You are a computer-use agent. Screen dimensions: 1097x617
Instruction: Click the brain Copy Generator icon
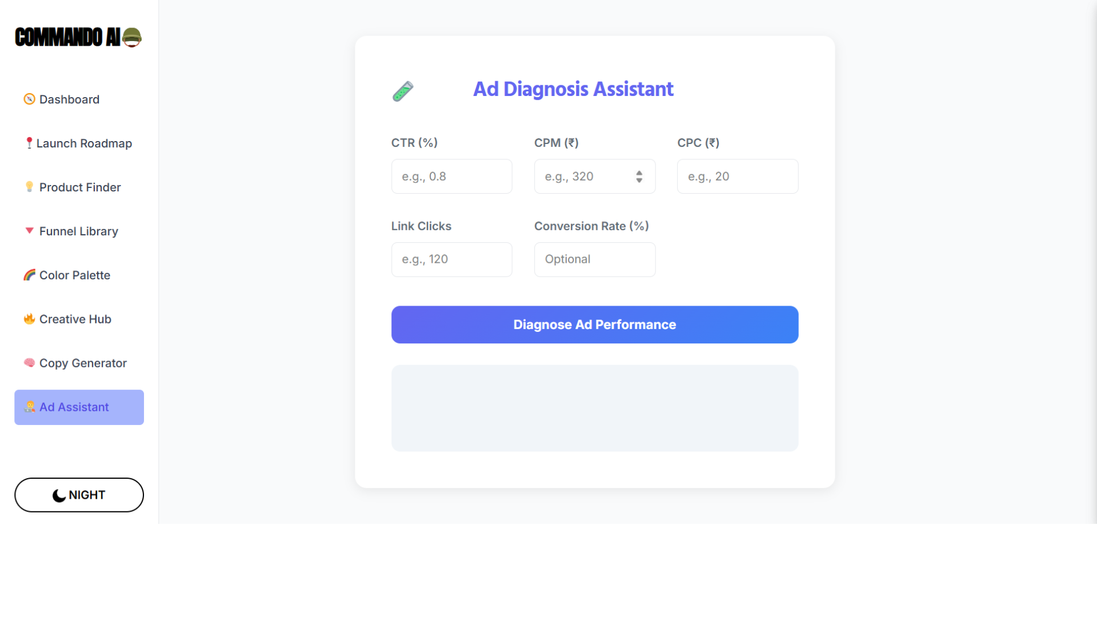(x=29, y=363)
